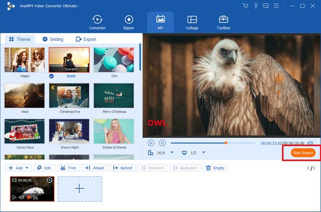Click the star effect icon on clip thumbnail
The width and height of the screenshot is (321, 212).
point(29,197)
